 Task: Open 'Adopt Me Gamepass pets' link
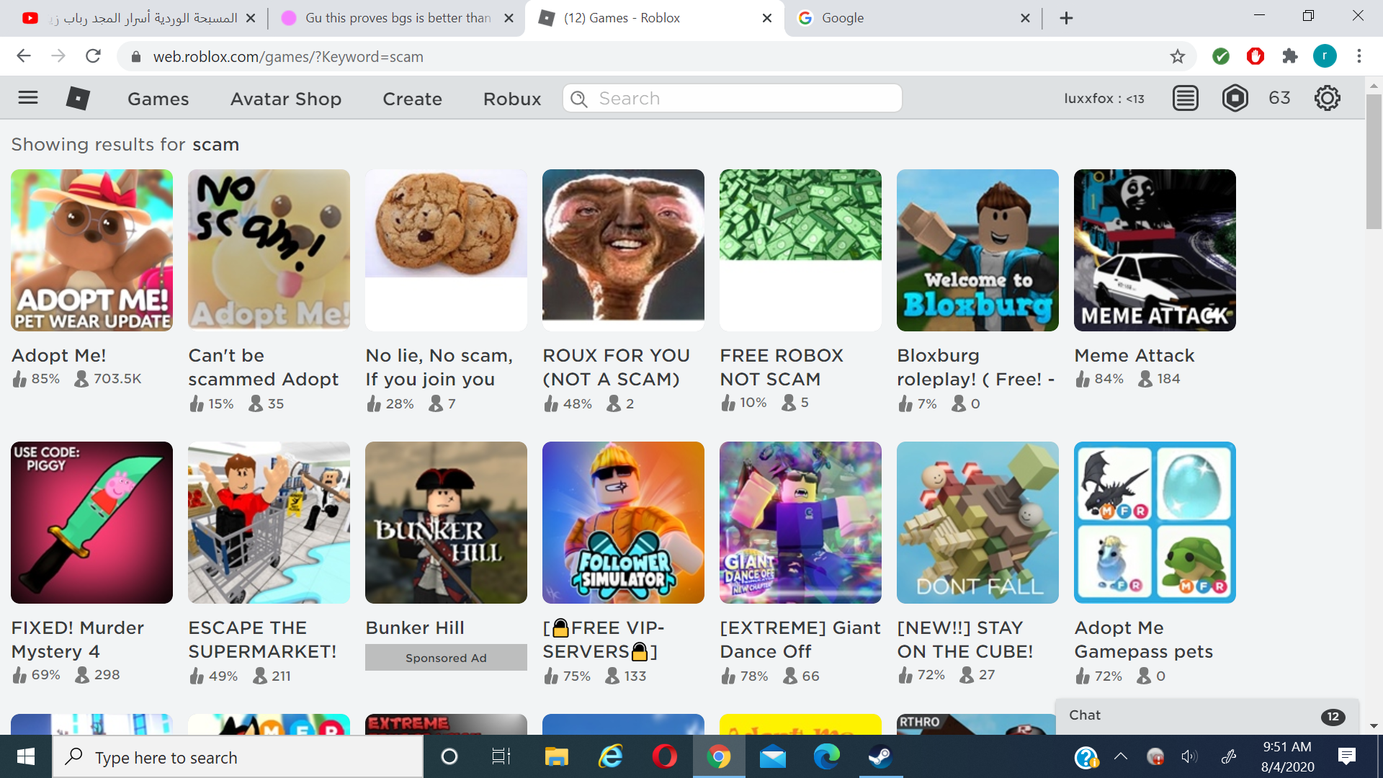coord(1143,640)
